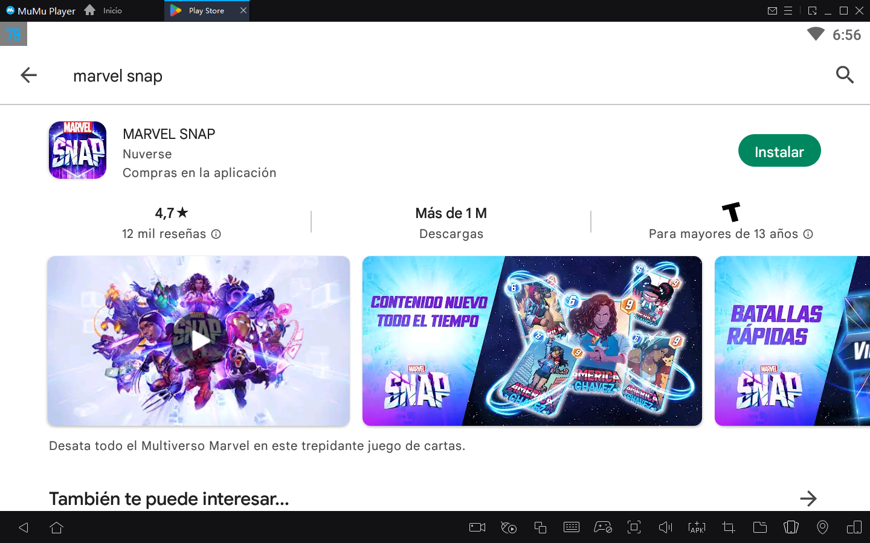The image size is (870, 543).
Task: Open age rating info icon
Action: coord(808,234)
